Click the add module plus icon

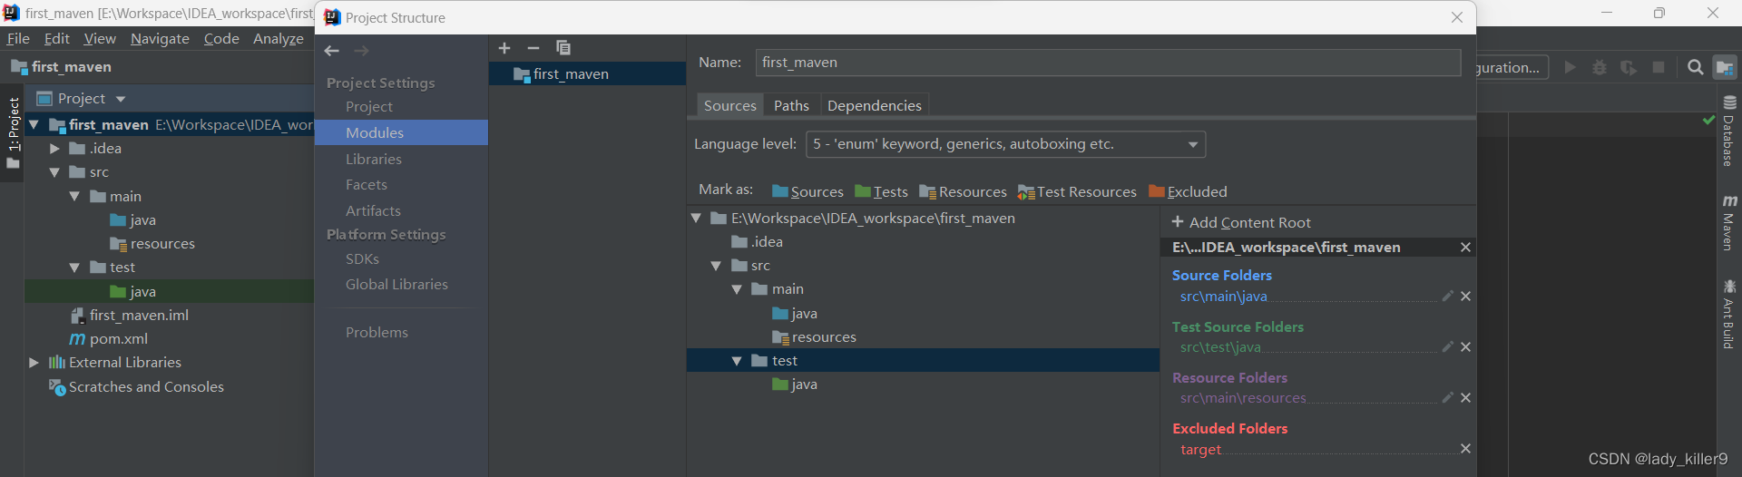[504, 48]
